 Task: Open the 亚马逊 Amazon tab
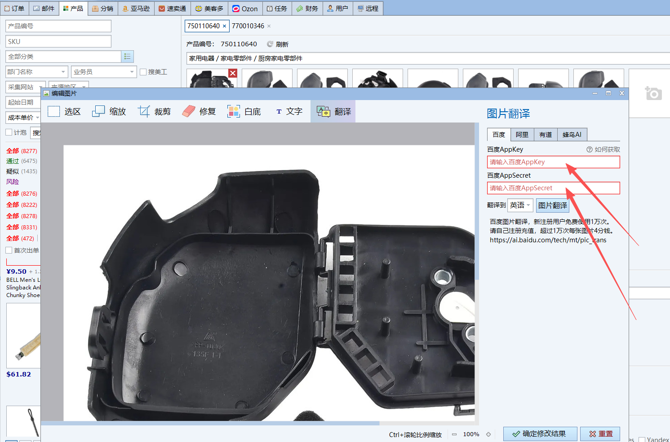137,9
